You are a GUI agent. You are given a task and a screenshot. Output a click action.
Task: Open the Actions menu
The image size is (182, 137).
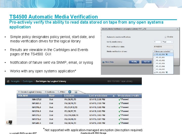[50, 92]
